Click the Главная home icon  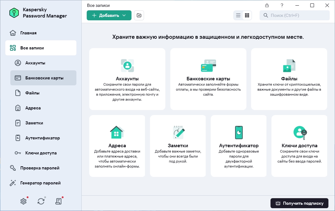coord(13,33)
